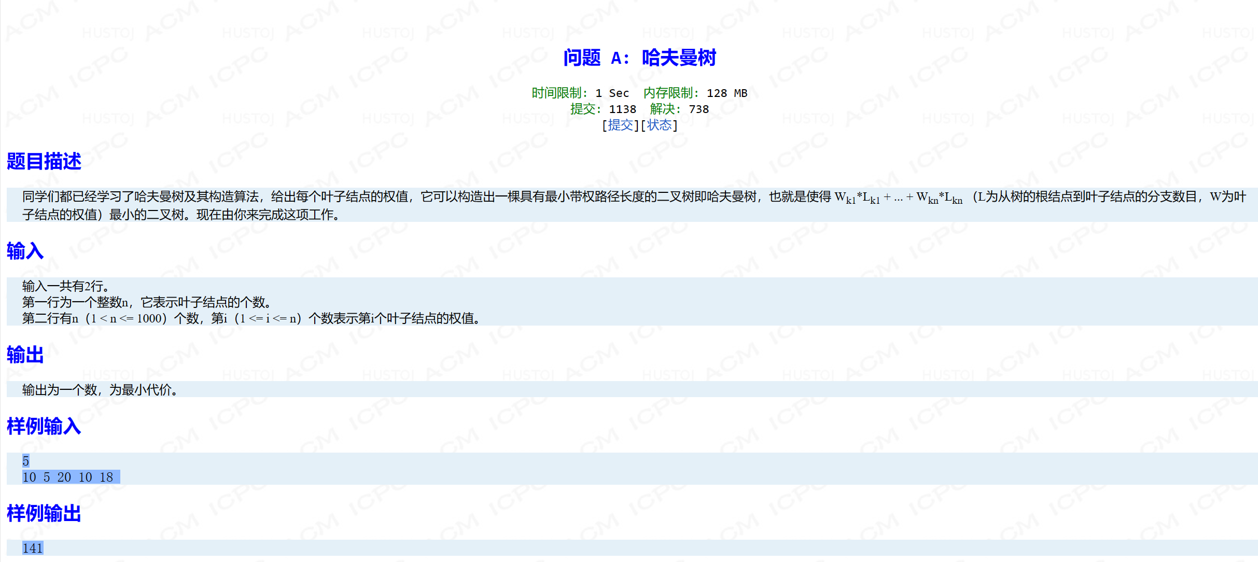Click the 128 MB memory value
Screen dimensions: 1258x562
727,93
